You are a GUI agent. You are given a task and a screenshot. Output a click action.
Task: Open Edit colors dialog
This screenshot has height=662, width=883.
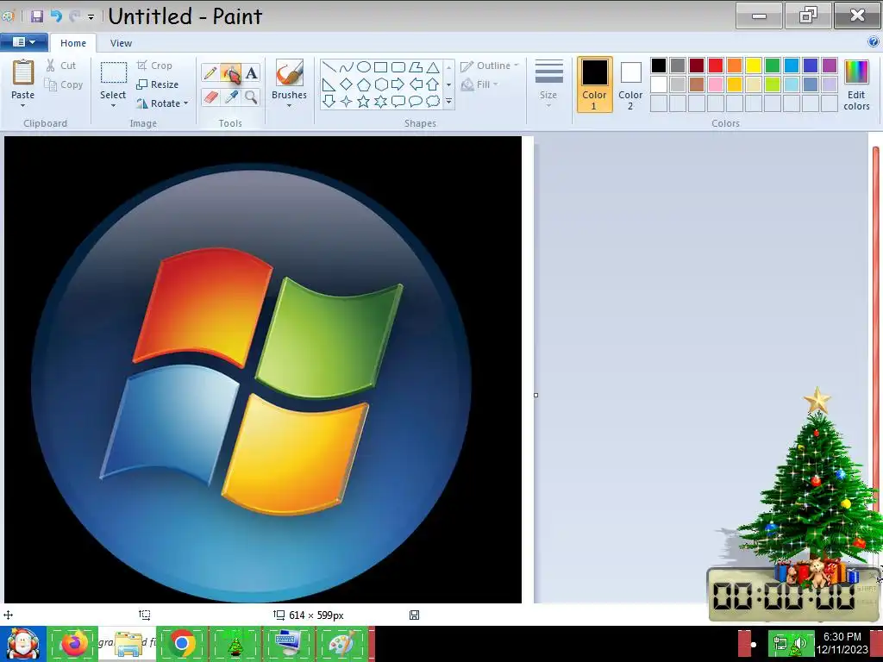tap(856, 84)
